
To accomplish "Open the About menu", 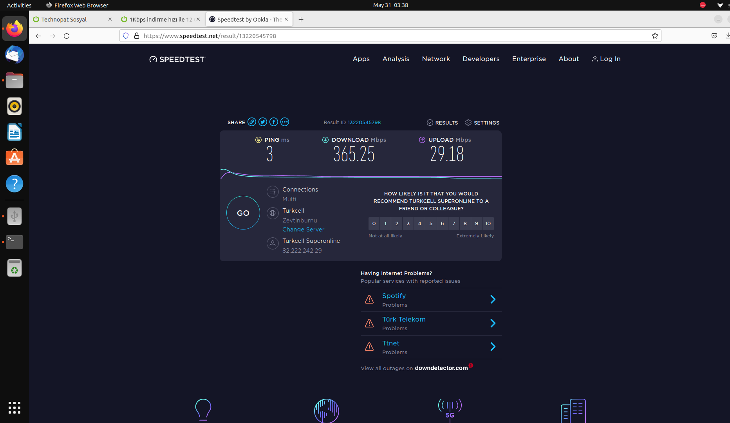I will click(x=569, y=59).
